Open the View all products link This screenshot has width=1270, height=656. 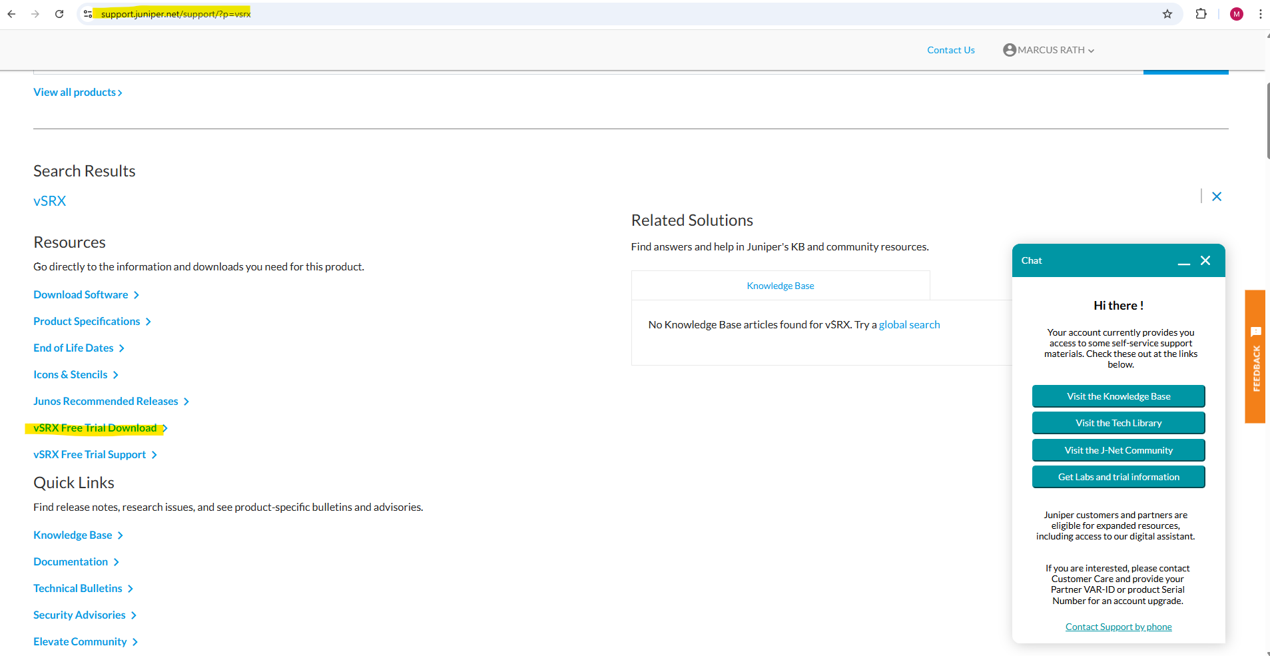78,93
